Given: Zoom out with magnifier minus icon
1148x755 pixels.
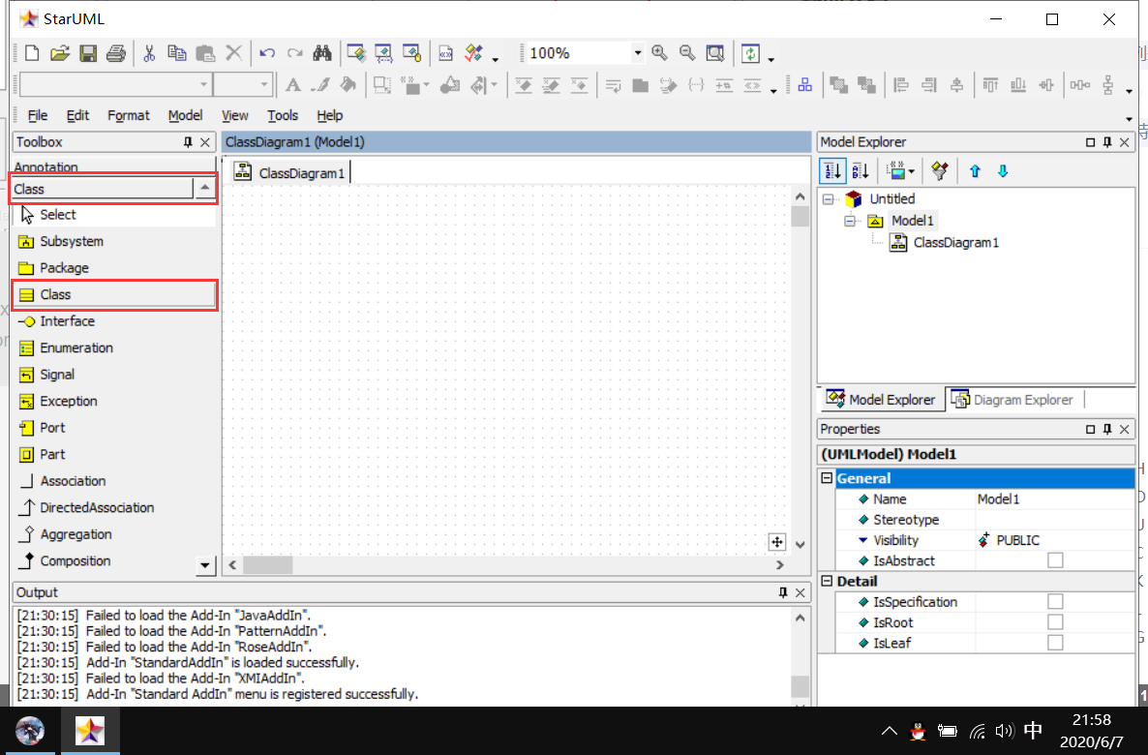Looking at the screenshot, I should coord(686,52).
